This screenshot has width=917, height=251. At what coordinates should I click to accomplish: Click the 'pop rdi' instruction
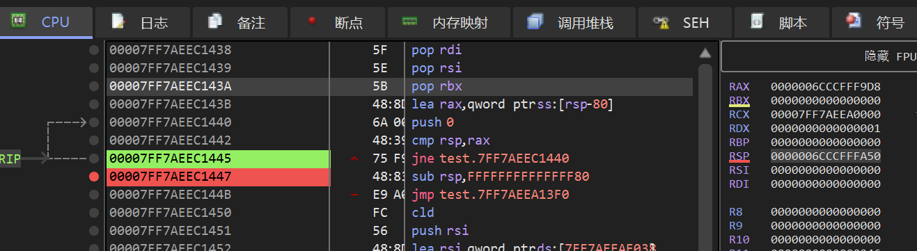coord(437,50)
